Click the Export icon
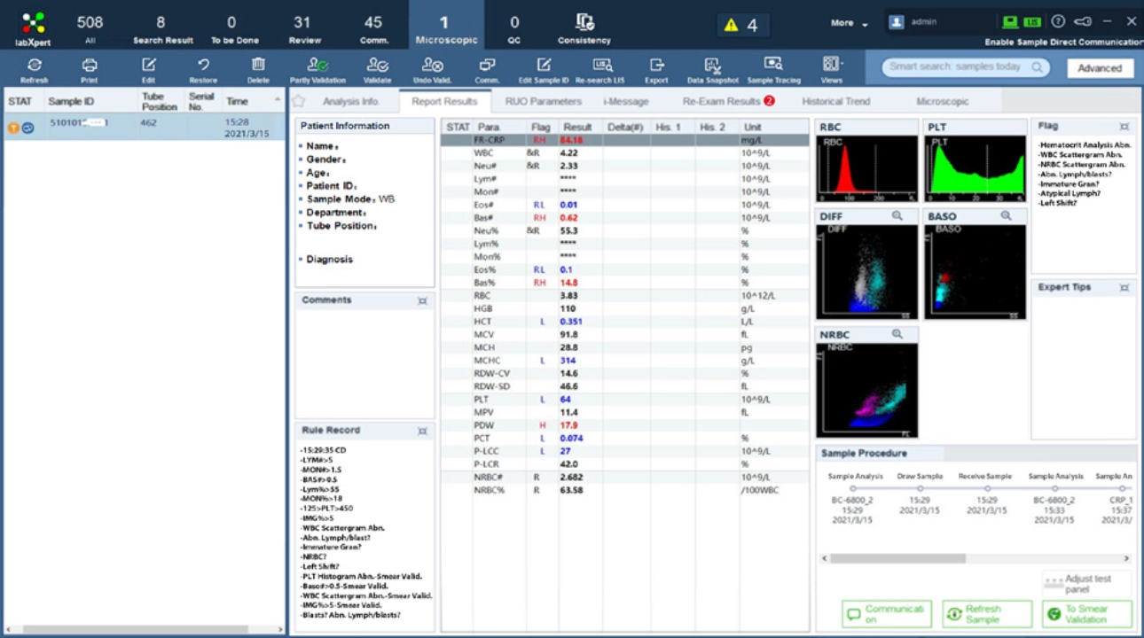This screenshot has width=1144, height=638. coord(656,65)
